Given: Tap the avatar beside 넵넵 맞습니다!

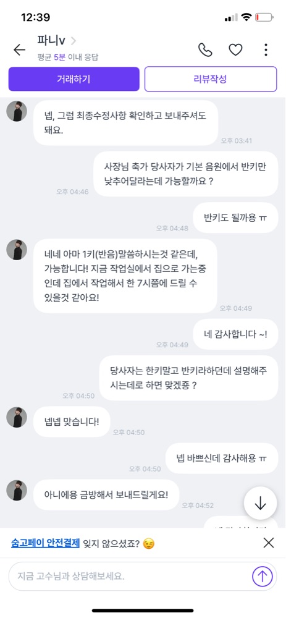Looking at the screenshot, I should coord(17,417).
